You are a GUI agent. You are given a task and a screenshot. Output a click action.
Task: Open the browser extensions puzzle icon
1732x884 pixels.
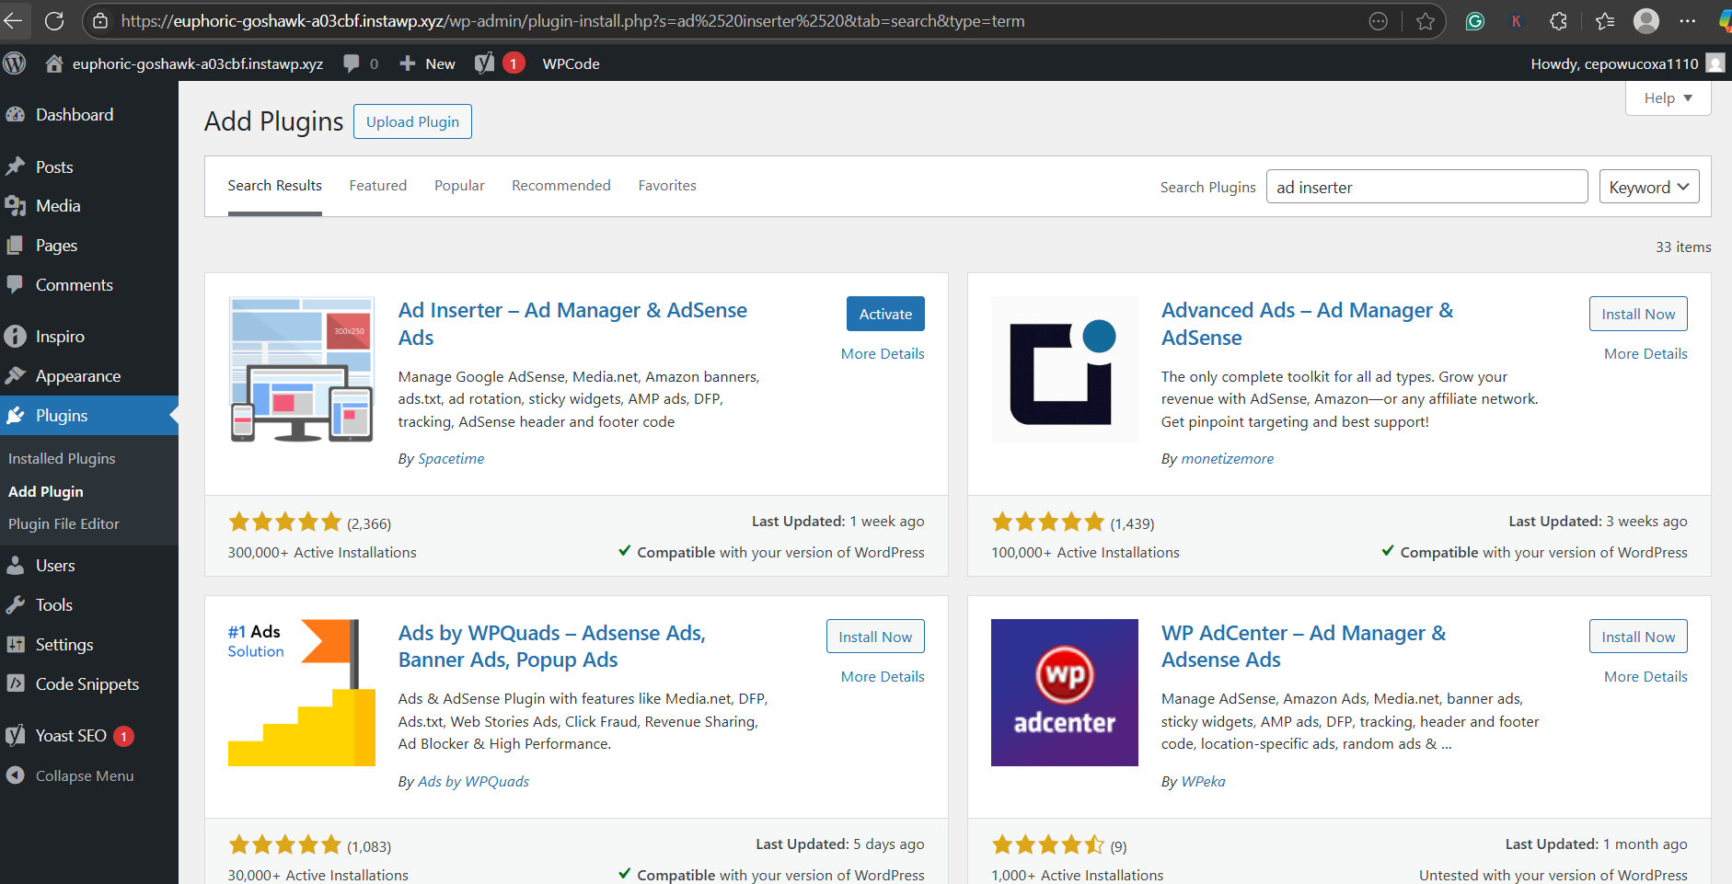click(x=1558, y=21)
